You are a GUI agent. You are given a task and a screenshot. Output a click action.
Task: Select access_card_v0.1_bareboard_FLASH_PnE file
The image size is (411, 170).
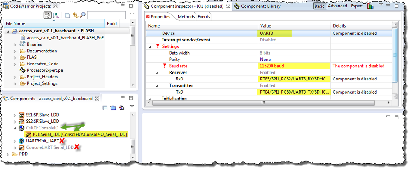65,38
